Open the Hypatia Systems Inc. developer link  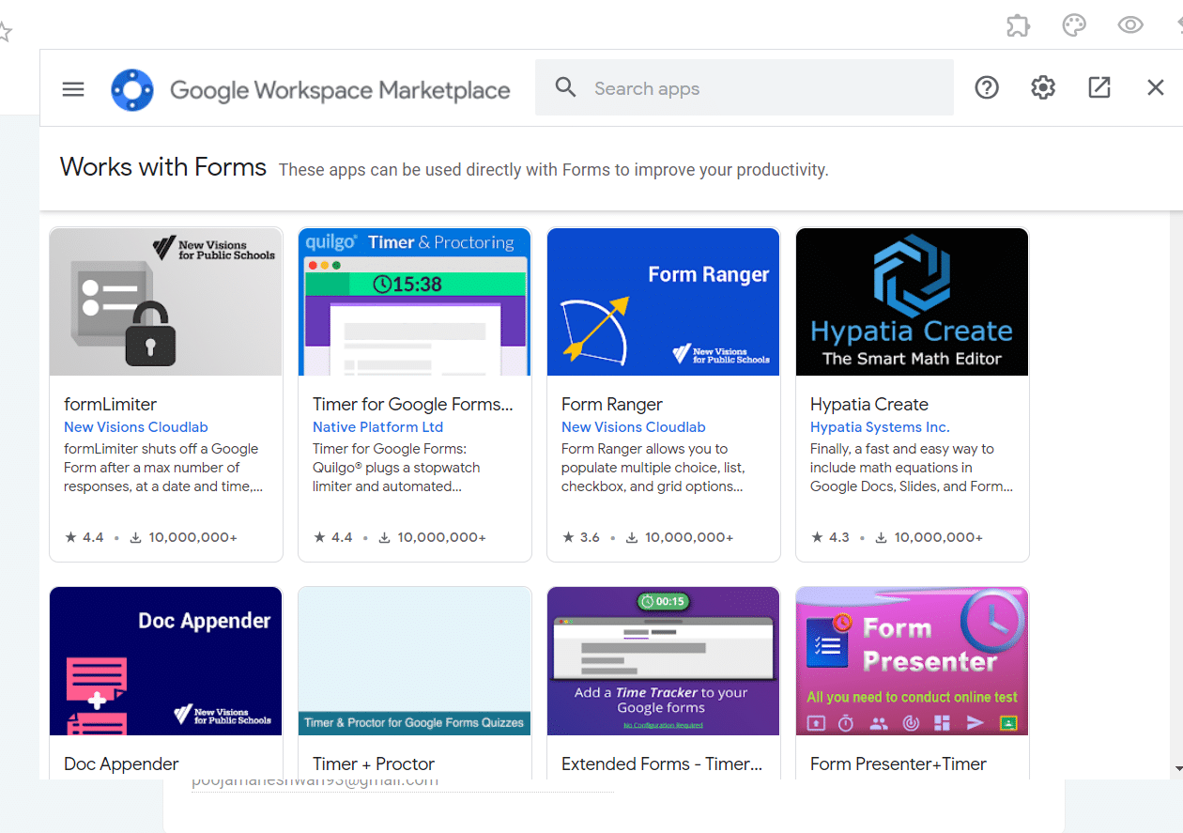(880, 427)
